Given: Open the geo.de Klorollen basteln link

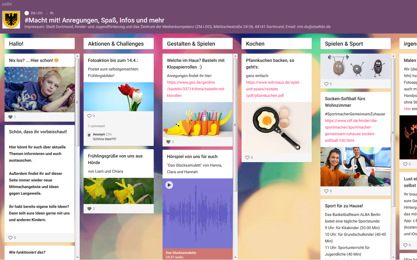Looking at the screenshot, I should pos(196,89).
